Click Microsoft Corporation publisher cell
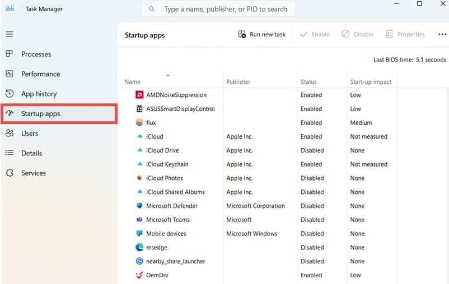This screenshot has width=449, height=284. pos(255,206)
